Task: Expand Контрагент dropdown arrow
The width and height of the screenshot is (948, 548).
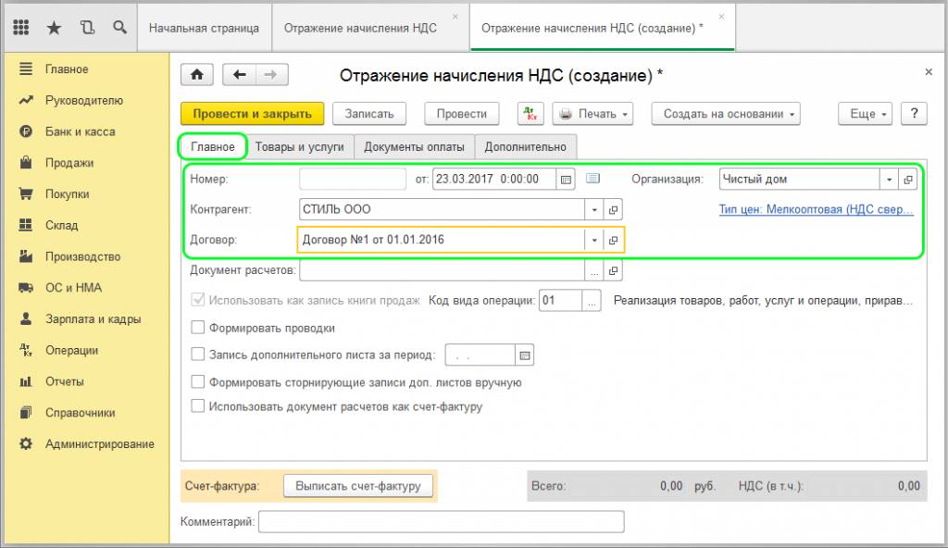Action: pyautogui.click(x=594, y=209)
